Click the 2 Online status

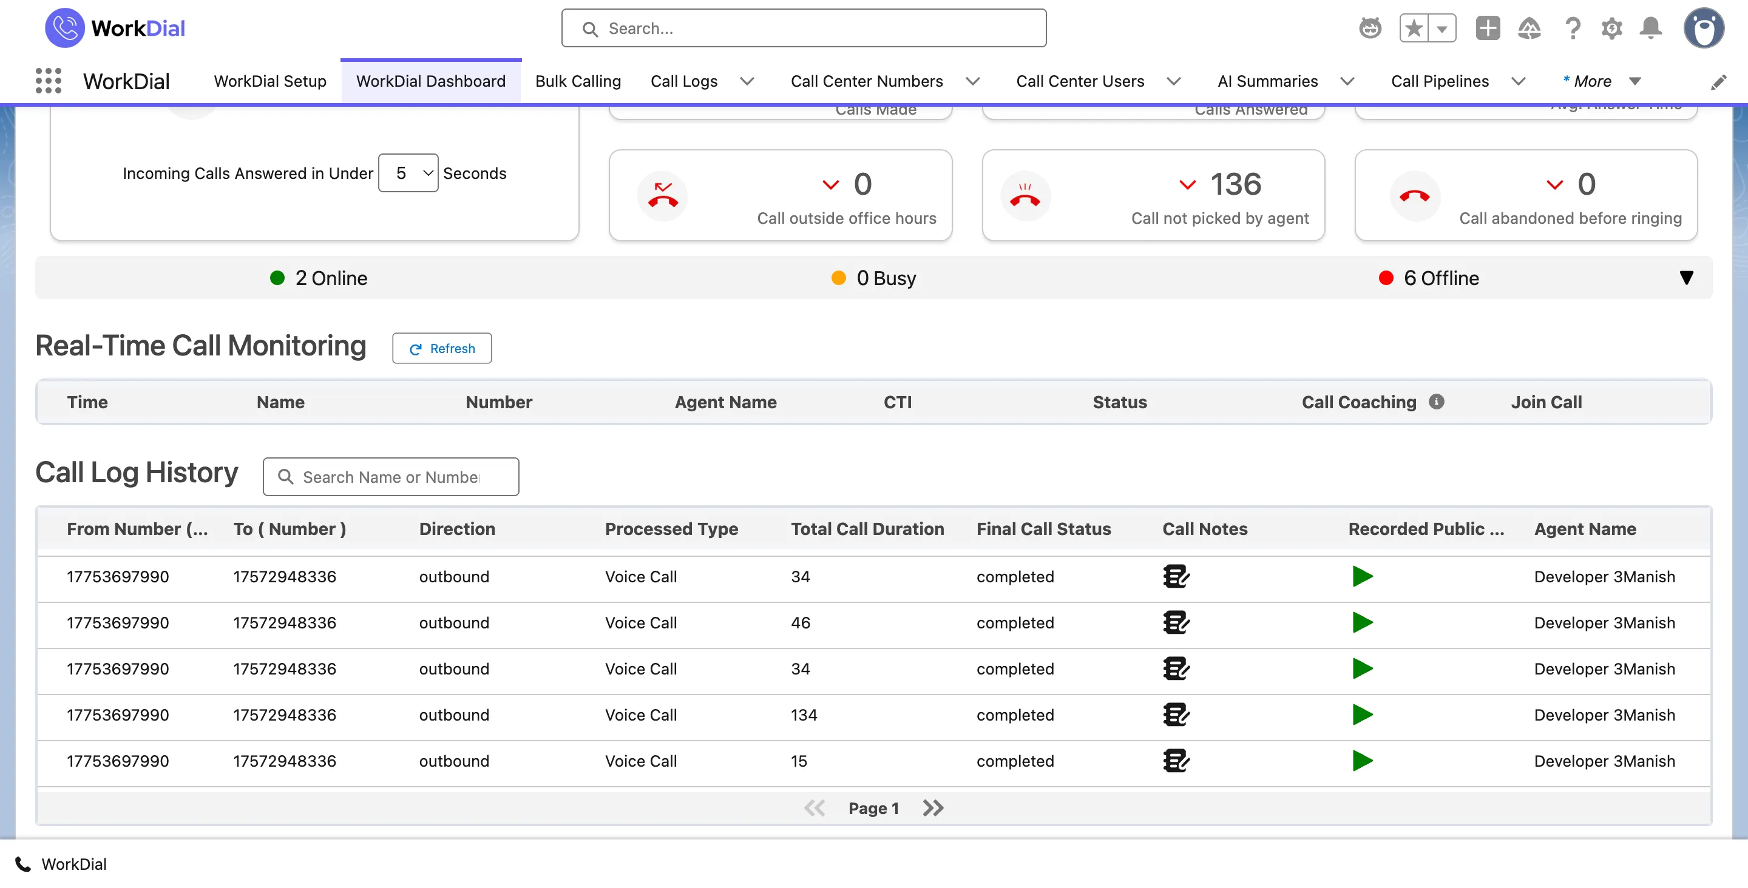click(x=318, y=278)
